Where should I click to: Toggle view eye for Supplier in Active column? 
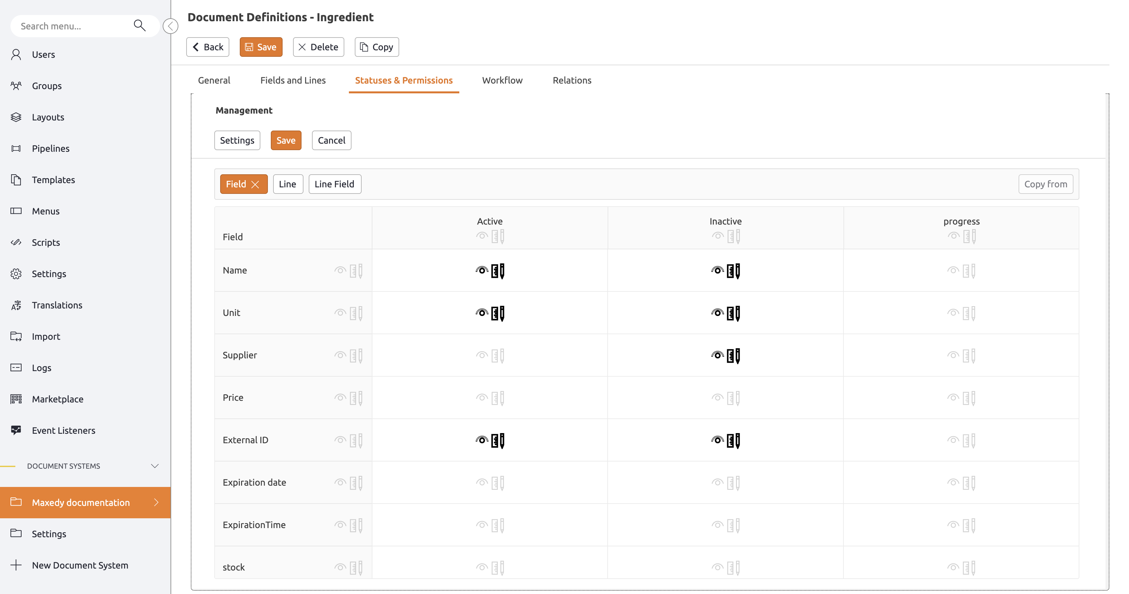(482, 355)
